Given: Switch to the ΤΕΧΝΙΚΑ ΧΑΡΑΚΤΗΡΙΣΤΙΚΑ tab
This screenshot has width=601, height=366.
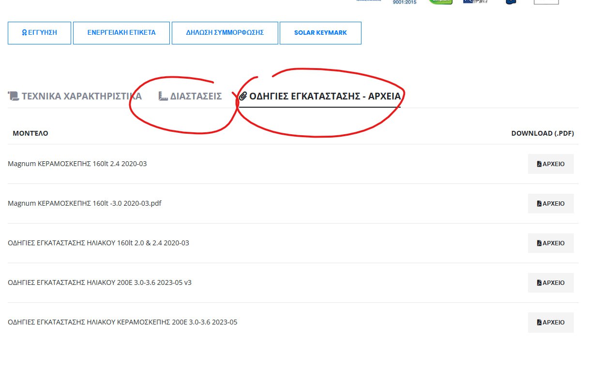Looking at the screenshot, I should [x=81, y=96].
